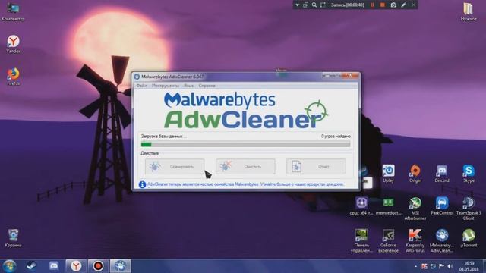Select the recorder pencil drawing tool
The height and width of the screenshot is (273, 486).
[x=403, y=5]
